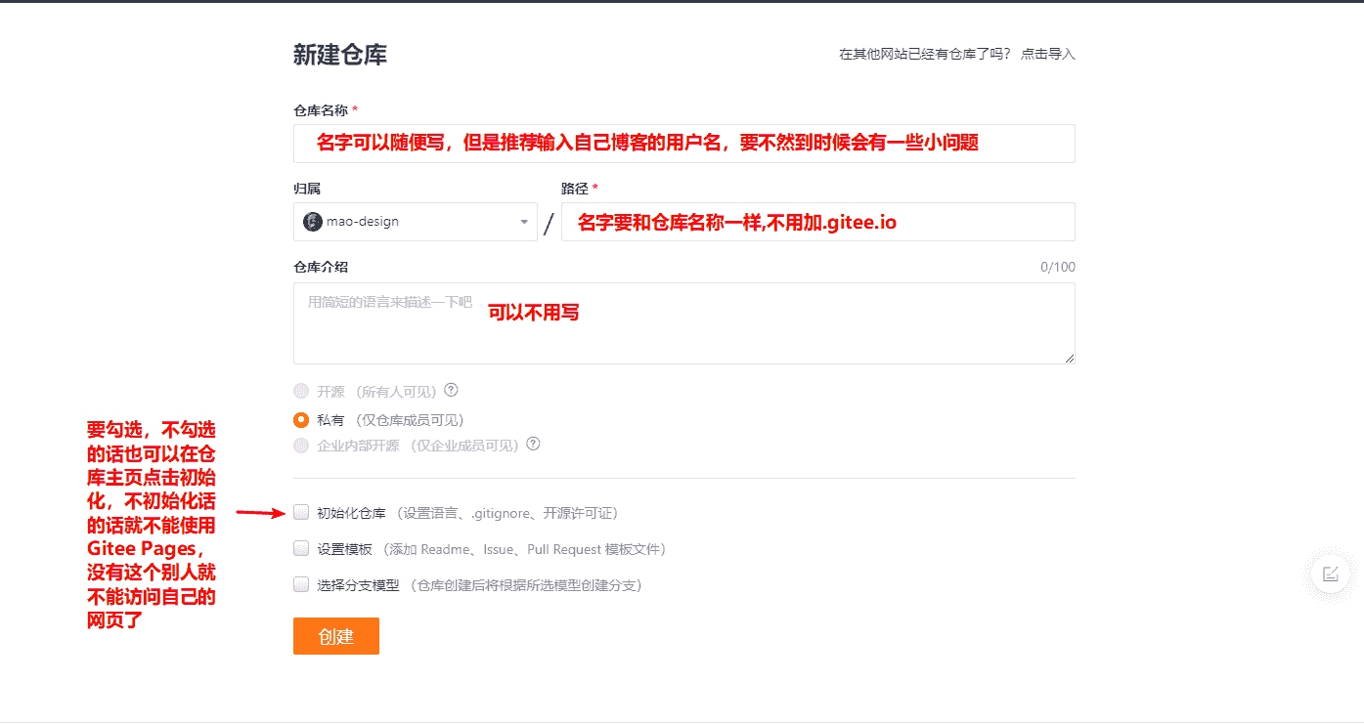Click the 仓库介绍 textarea resize handle
The height and width of the screenshot is (724, 1364).
coord(1070,359)
